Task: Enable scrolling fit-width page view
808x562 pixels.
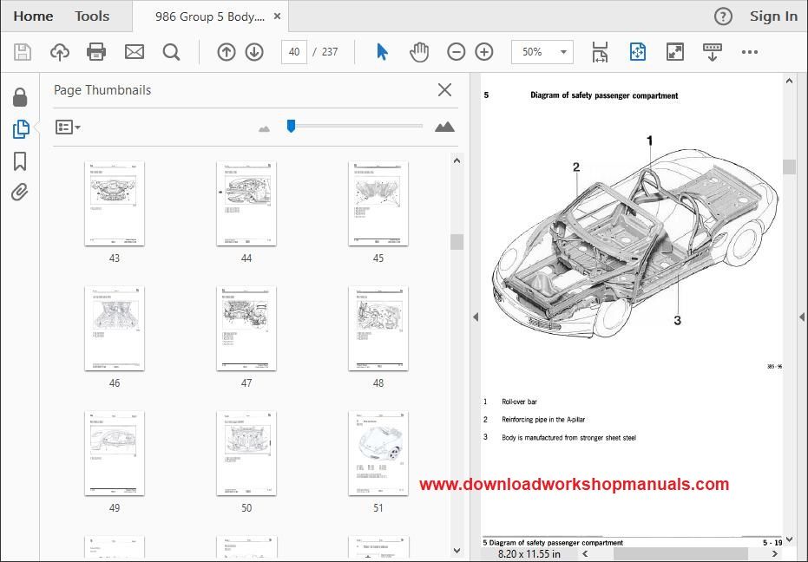Action: (x=600, y=52)
